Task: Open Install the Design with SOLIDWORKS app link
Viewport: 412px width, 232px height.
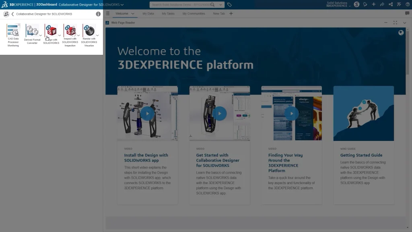Action: point(146,158)
